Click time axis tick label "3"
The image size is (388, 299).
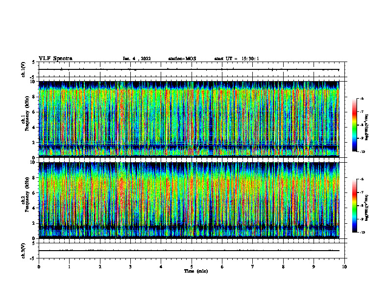(x=130, y=267)
